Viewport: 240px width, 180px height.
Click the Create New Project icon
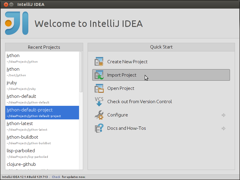[x=99, y=61]
